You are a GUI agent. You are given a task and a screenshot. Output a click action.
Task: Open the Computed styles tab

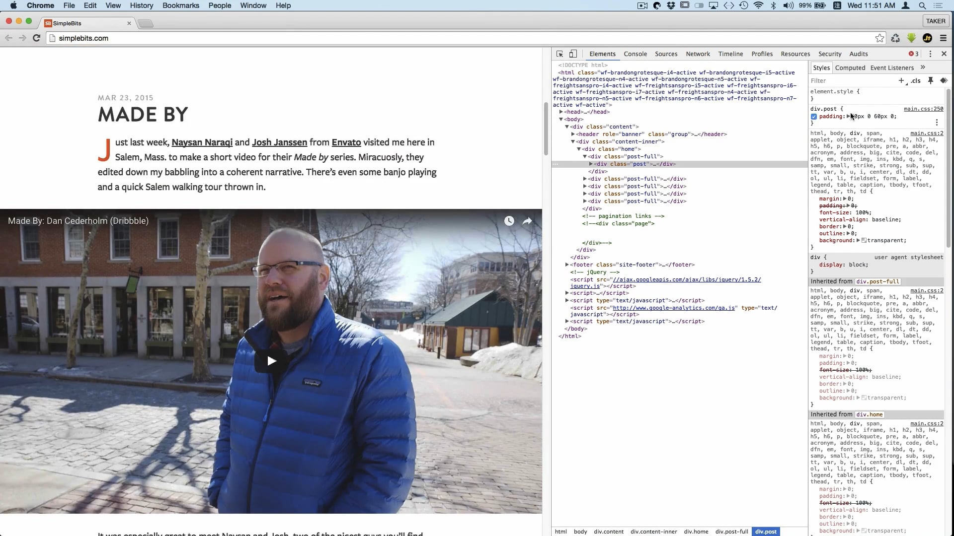(x=850, y=67)
